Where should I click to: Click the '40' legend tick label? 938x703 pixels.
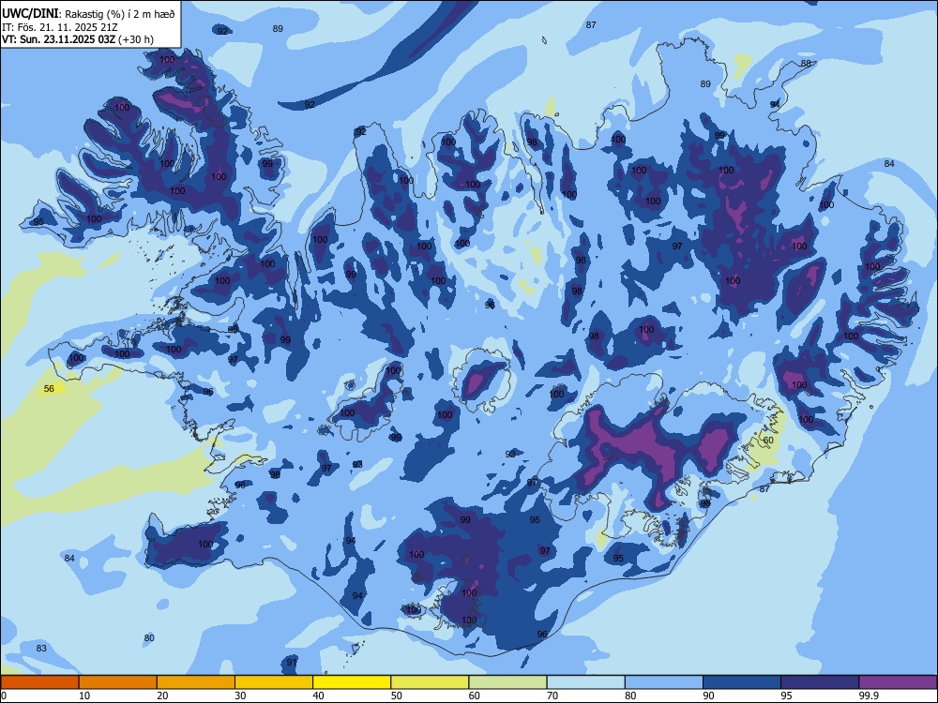pyautogui.click(x=318, y=696)
